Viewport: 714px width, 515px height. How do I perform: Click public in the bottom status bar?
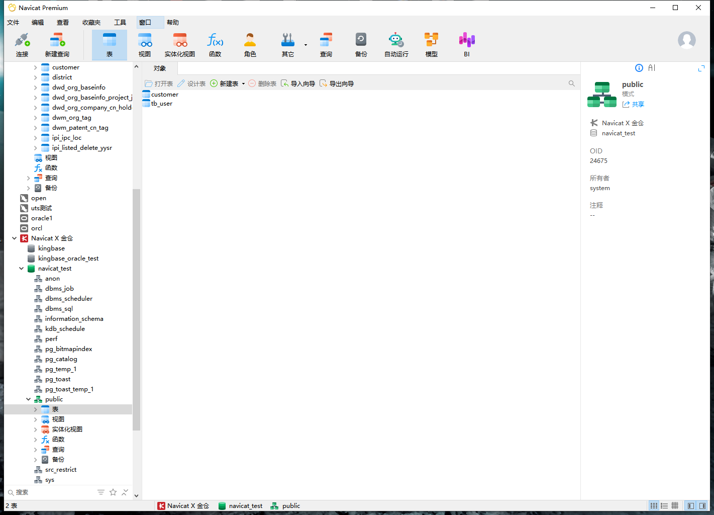[285, 506]
